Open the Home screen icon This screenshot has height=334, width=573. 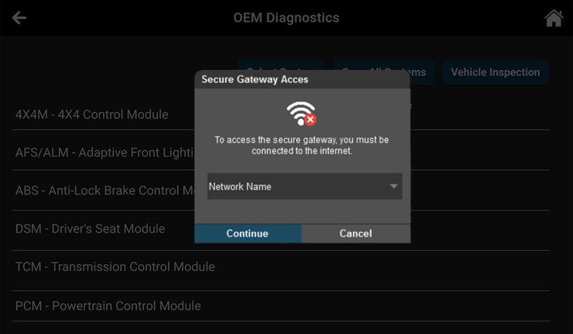[553, 18]
